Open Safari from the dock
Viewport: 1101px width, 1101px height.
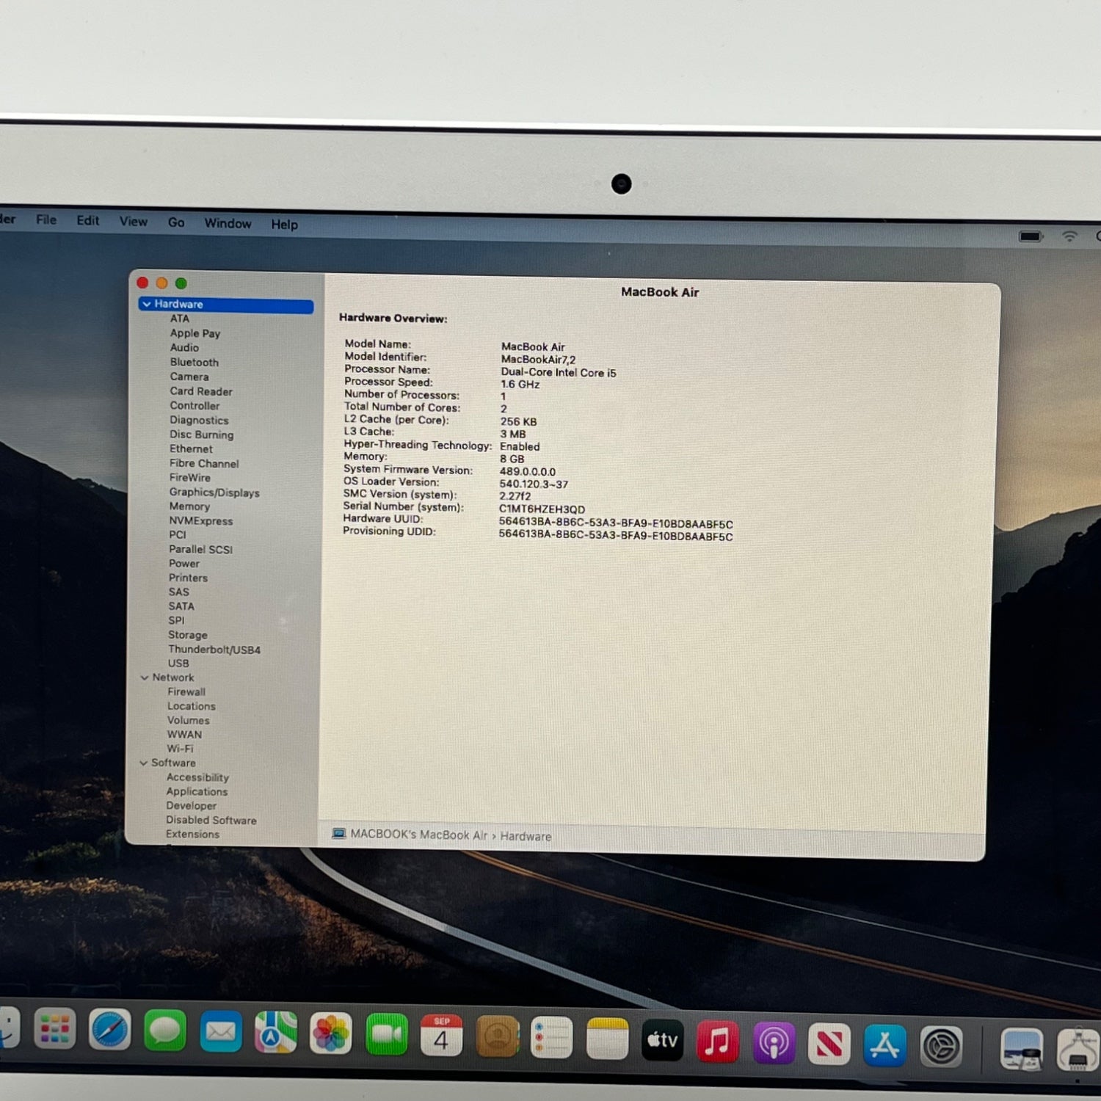coord(110,1029)
